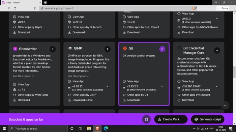Viewport: 236px width, 132px height.
Task: Download the ArtifexSoftware app
Action: click(186, 32)
